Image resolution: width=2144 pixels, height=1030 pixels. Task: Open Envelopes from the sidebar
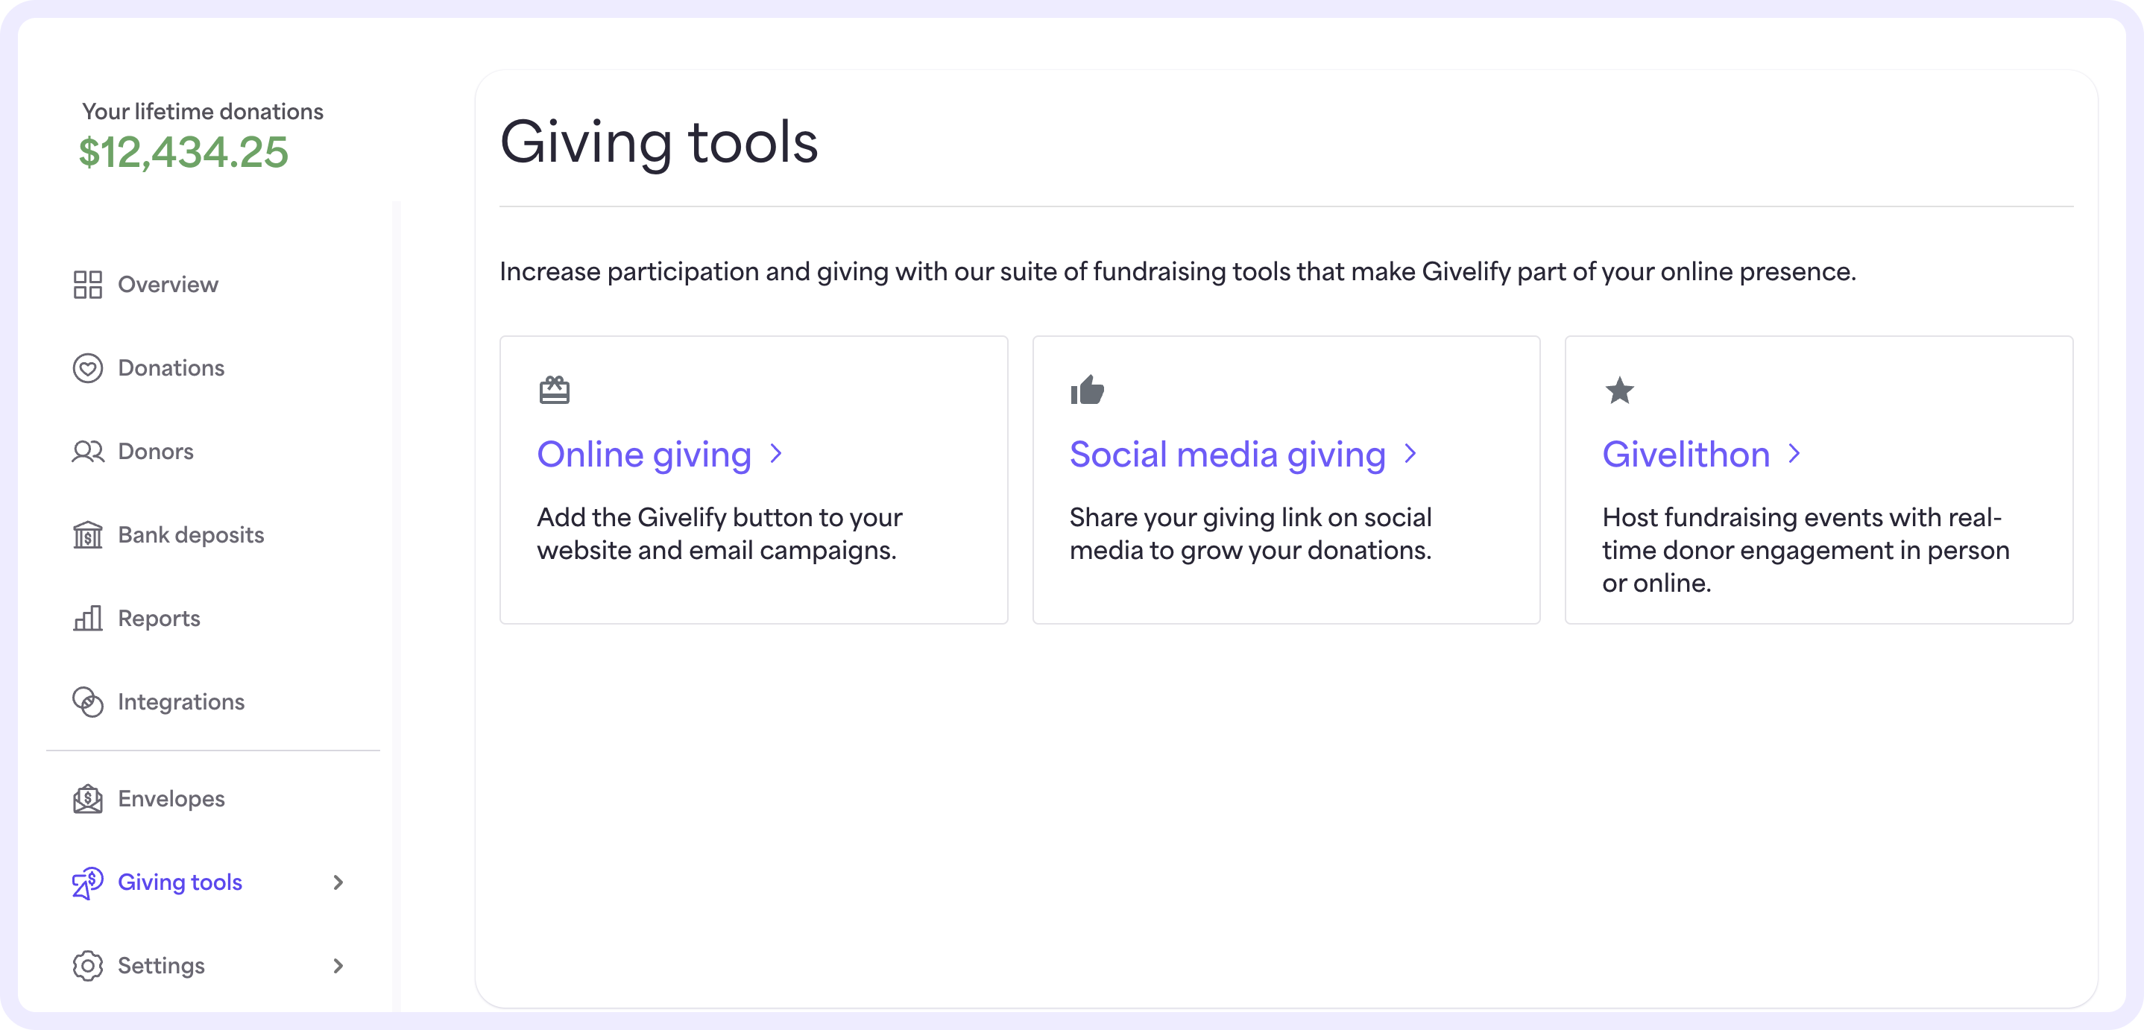click(x=171, y=799)
